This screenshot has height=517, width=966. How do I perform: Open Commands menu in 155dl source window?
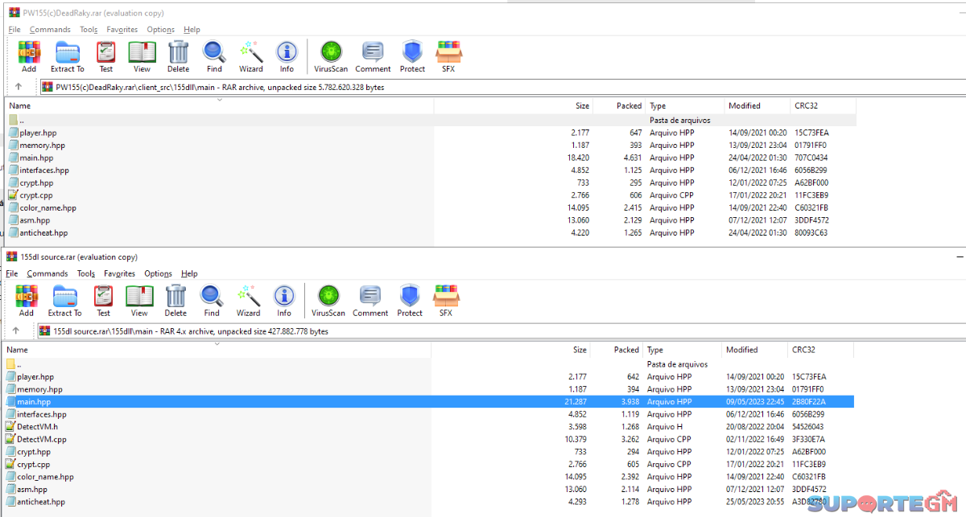click(47, 273)
